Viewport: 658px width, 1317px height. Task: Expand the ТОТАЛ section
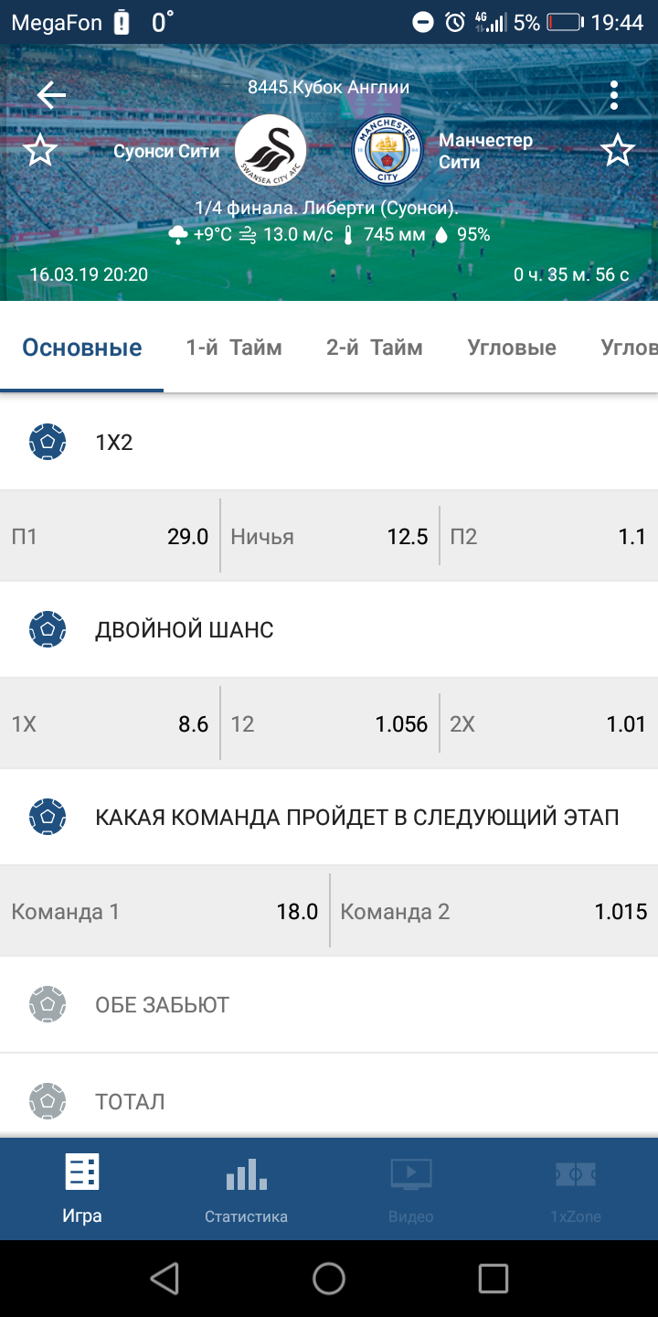(x=329, y=1101)
